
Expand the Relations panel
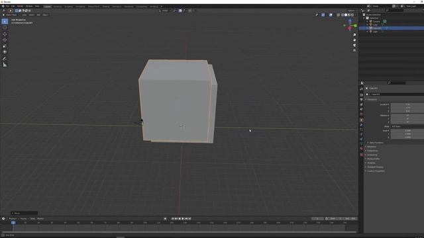pos(371,147)
